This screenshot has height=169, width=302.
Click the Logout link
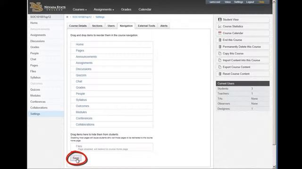250,2
